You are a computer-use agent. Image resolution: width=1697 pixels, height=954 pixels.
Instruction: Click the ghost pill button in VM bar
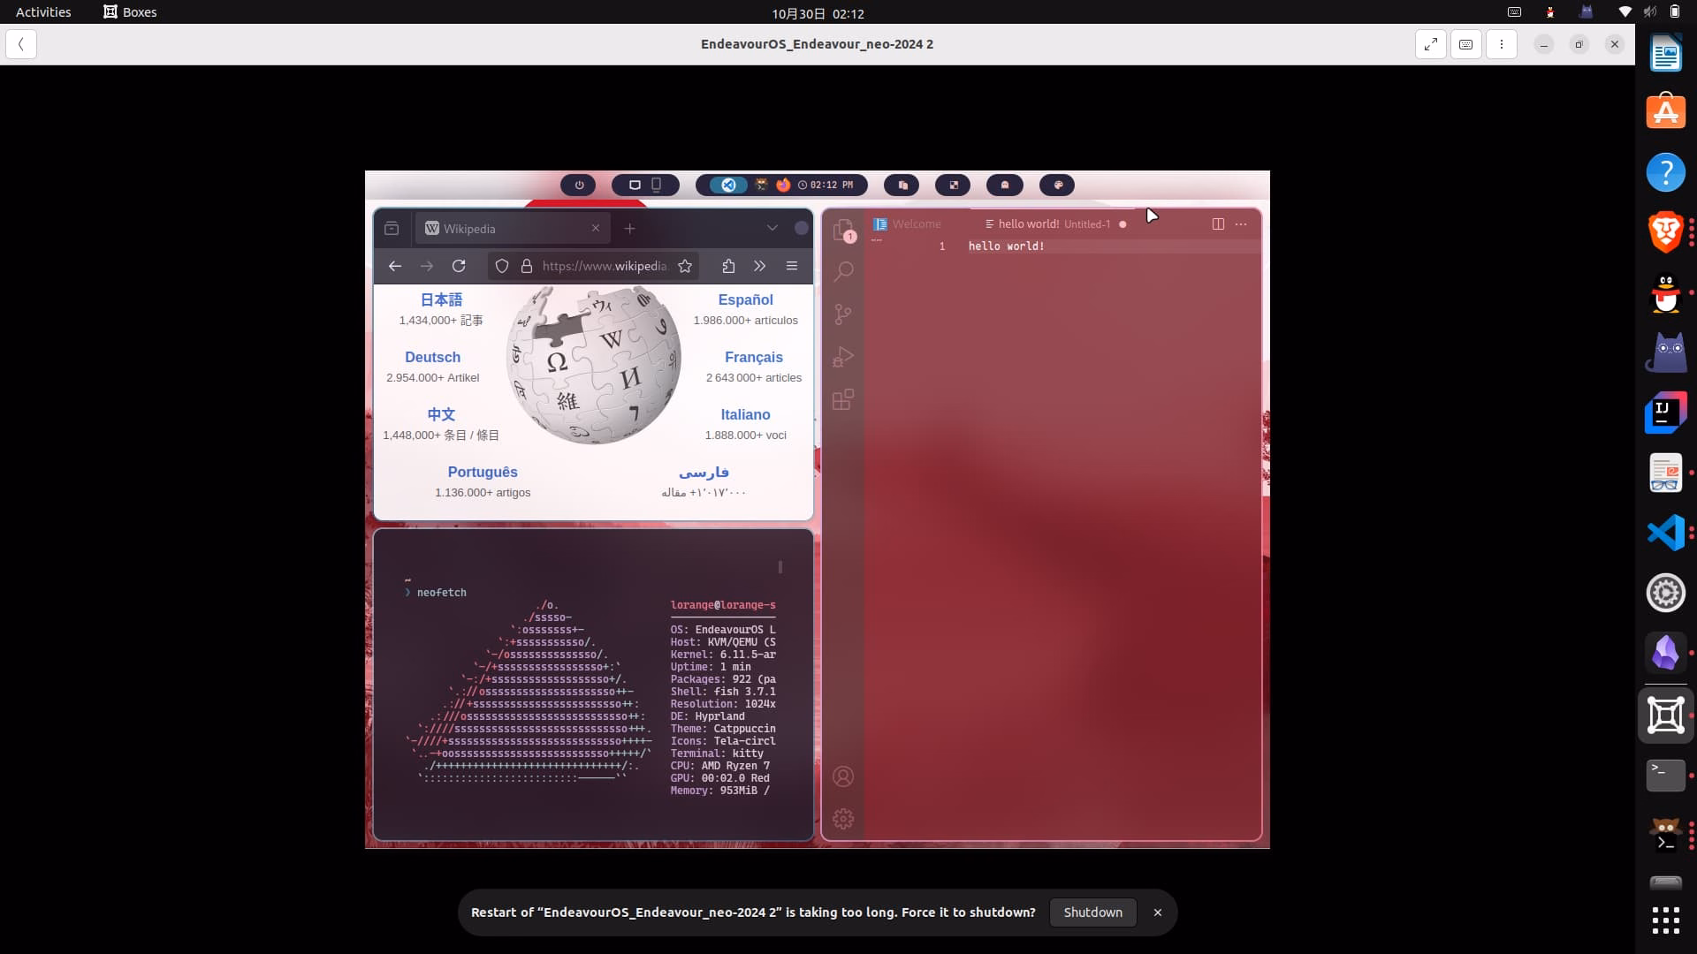point(1005,185)
